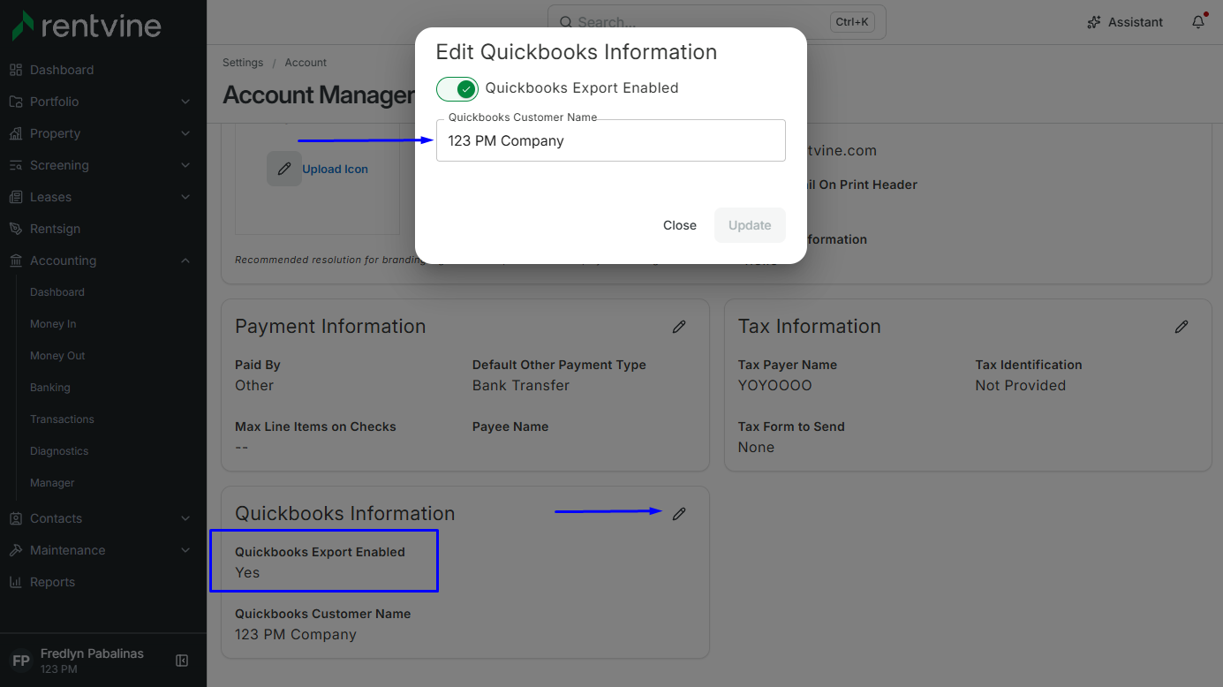The height and width of the screenshot is (687, 1223).
Task: Click the Leases document icon
Action: (16, 197)
